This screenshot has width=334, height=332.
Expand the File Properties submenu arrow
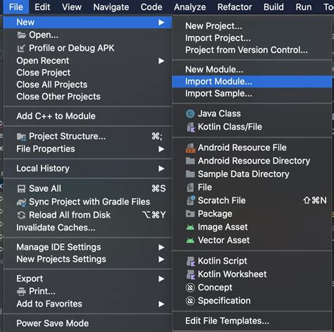[x=161, y=149]
